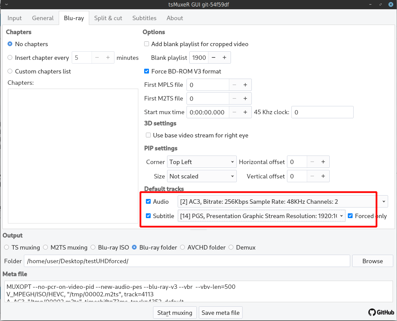This screenshot has width=397, height=321.
Task: Decrease First MPLS file number
Action: pyautogui.click(x=234, y=85)
